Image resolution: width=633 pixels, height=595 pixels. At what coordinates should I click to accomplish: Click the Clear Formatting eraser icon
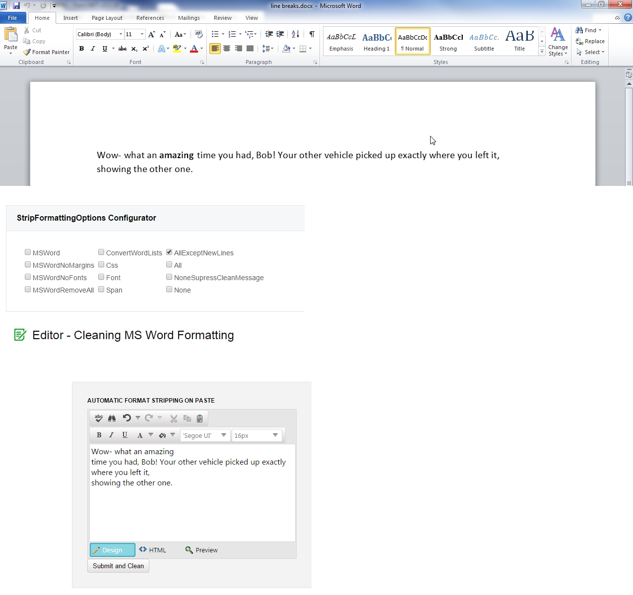point(199,34)
